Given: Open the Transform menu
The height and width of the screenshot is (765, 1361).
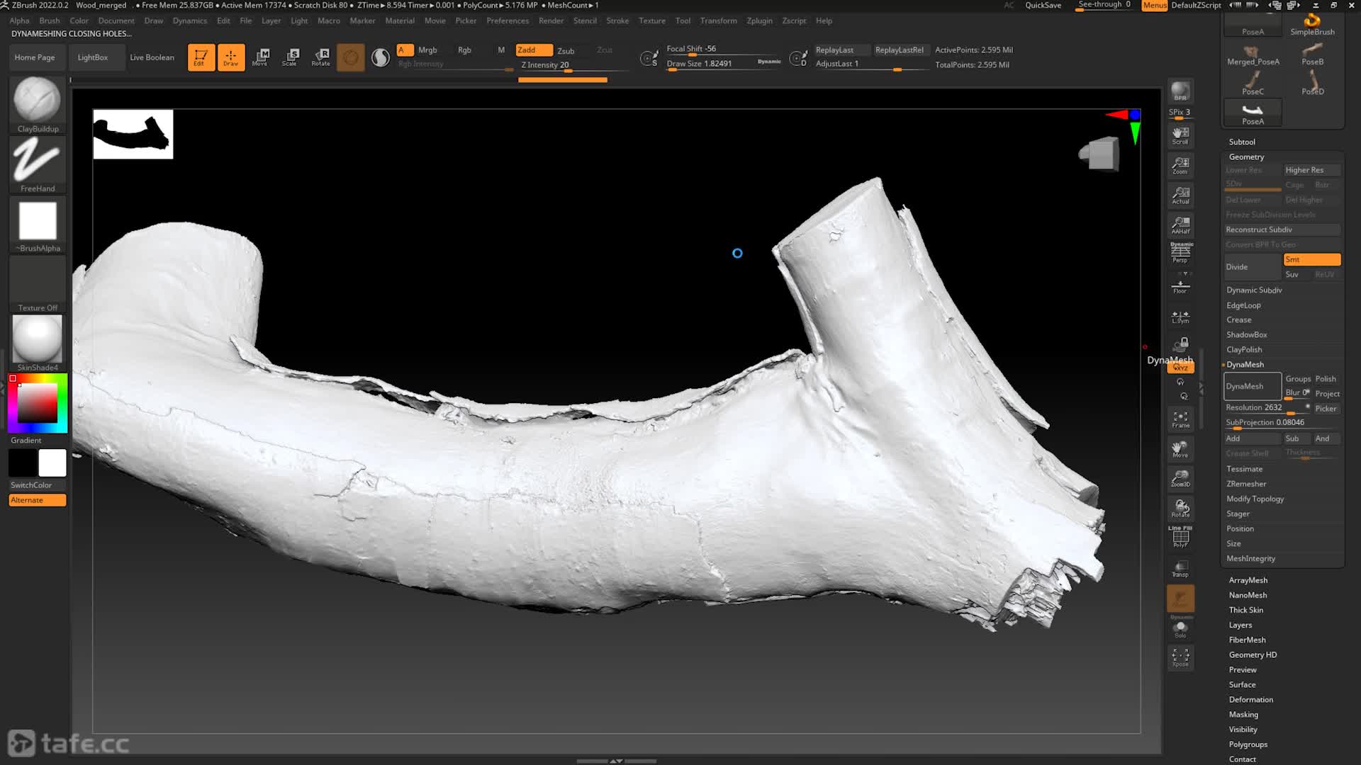Looking at the screenshot, I should point(718,21).
